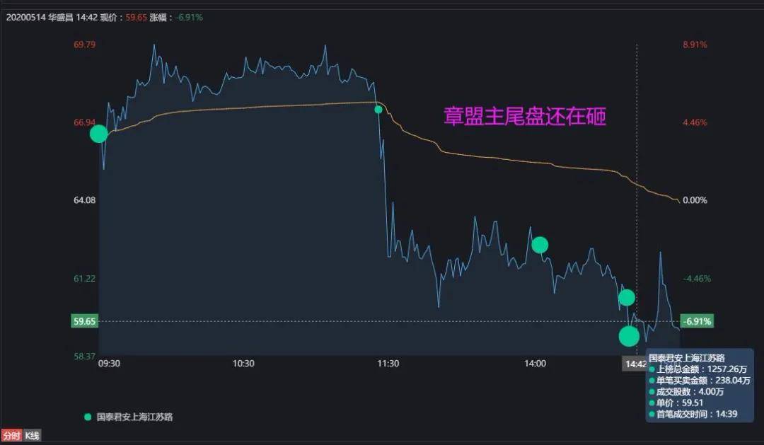This screenshot has width=764, height=445.
Task: Switch to the K线 tab
Action: point(32,436)
